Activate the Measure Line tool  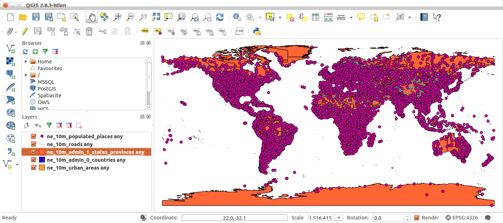pos(340,17)
